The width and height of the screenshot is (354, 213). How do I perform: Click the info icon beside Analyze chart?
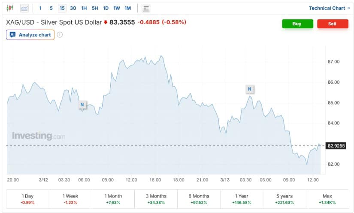click(60, 35)
